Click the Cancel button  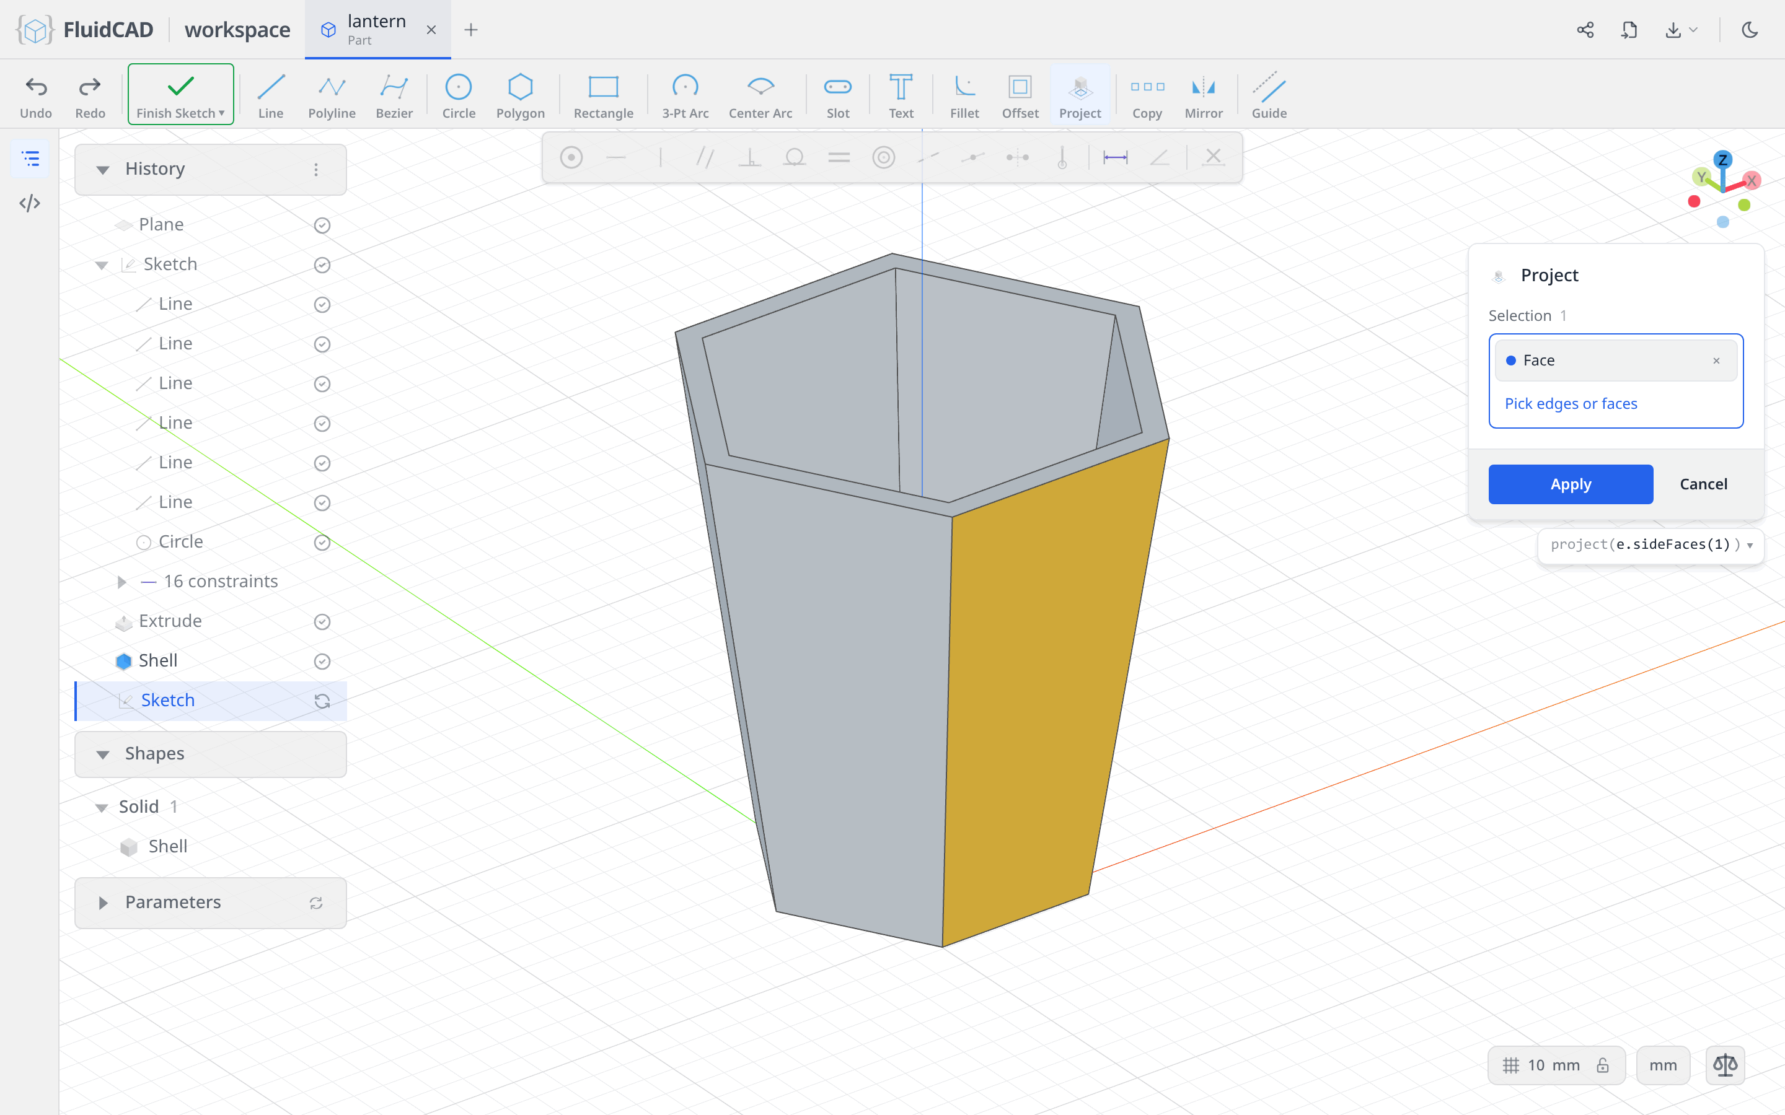coord(1703,484)
